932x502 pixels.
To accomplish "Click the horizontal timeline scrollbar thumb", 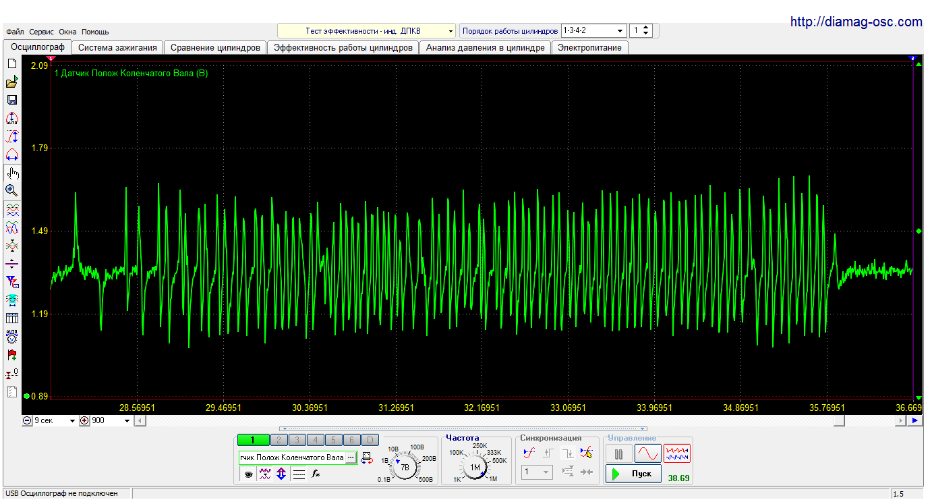I will (840, 420).
